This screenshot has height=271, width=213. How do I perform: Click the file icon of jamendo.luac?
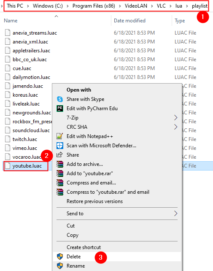(x=8, y=86)
